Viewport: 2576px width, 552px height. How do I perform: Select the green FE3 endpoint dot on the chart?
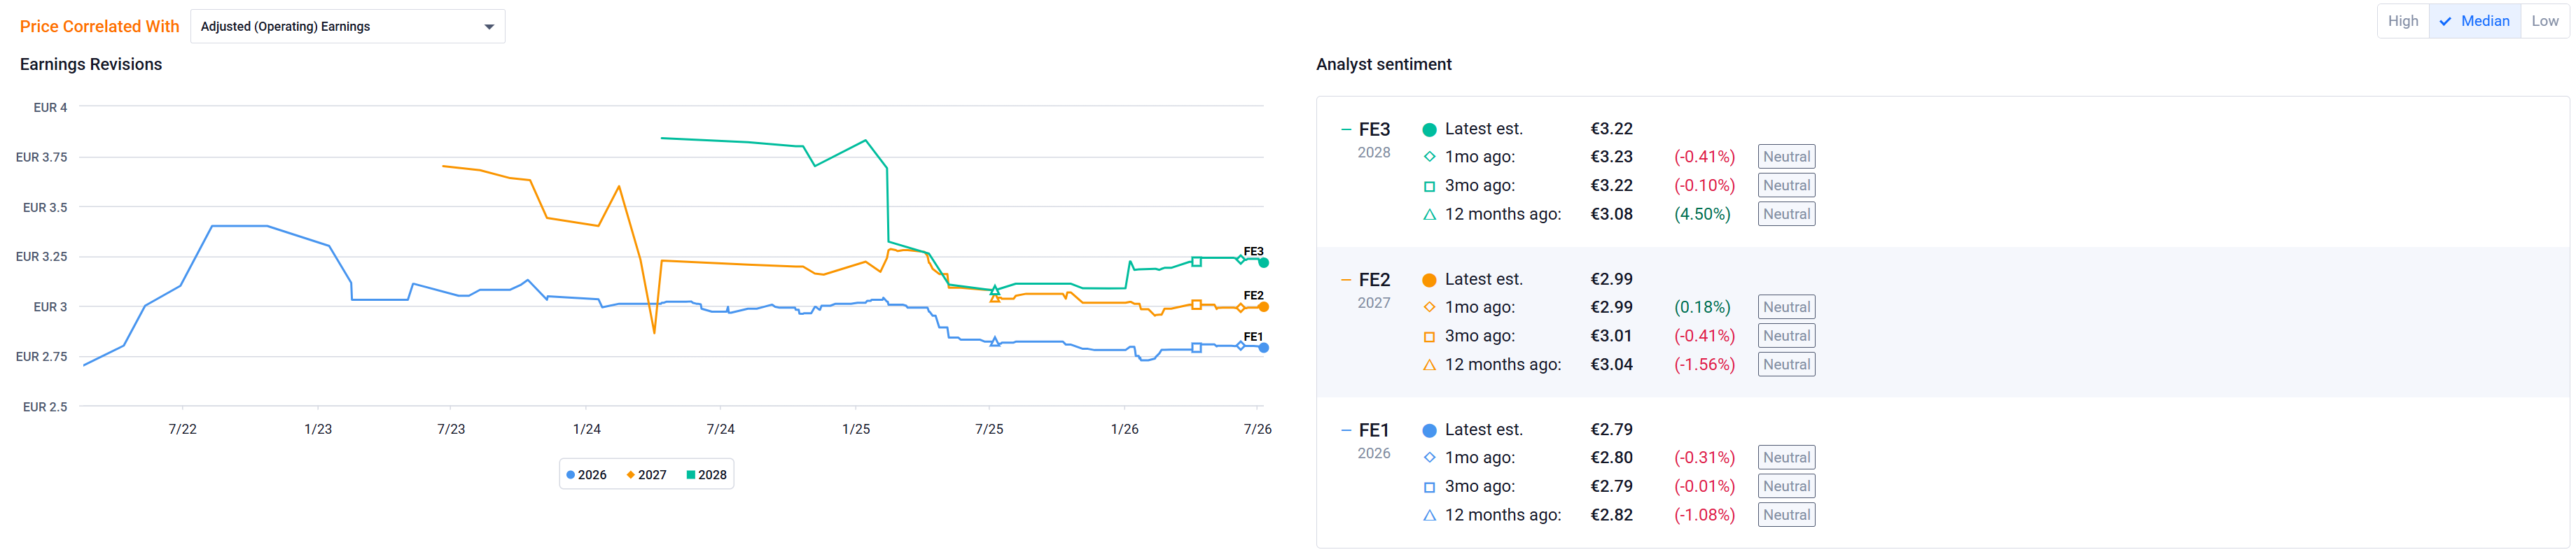pos(1264,262)
